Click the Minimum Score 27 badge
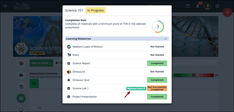 (x=136, y=88)
